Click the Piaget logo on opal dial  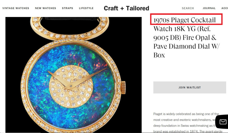[72, 61]
